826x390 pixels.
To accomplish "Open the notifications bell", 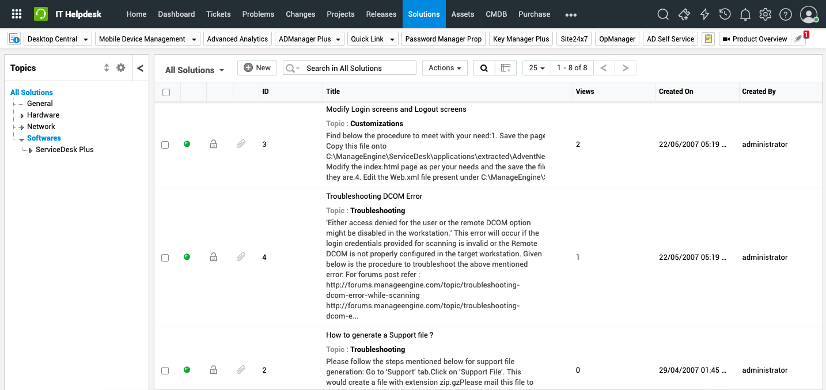I will (x=745, y=14).
